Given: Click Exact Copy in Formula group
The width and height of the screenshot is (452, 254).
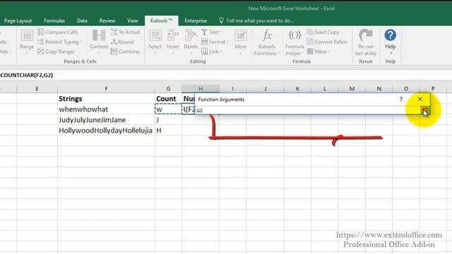Looking at the screenshot, I should point(323,32).
